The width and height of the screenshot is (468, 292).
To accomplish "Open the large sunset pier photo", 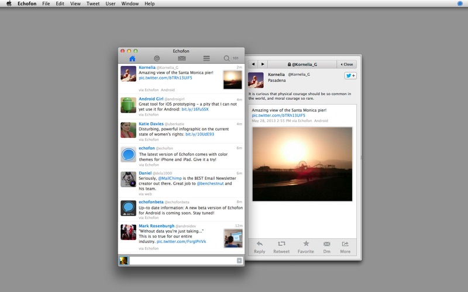I will tap(302, 164).
